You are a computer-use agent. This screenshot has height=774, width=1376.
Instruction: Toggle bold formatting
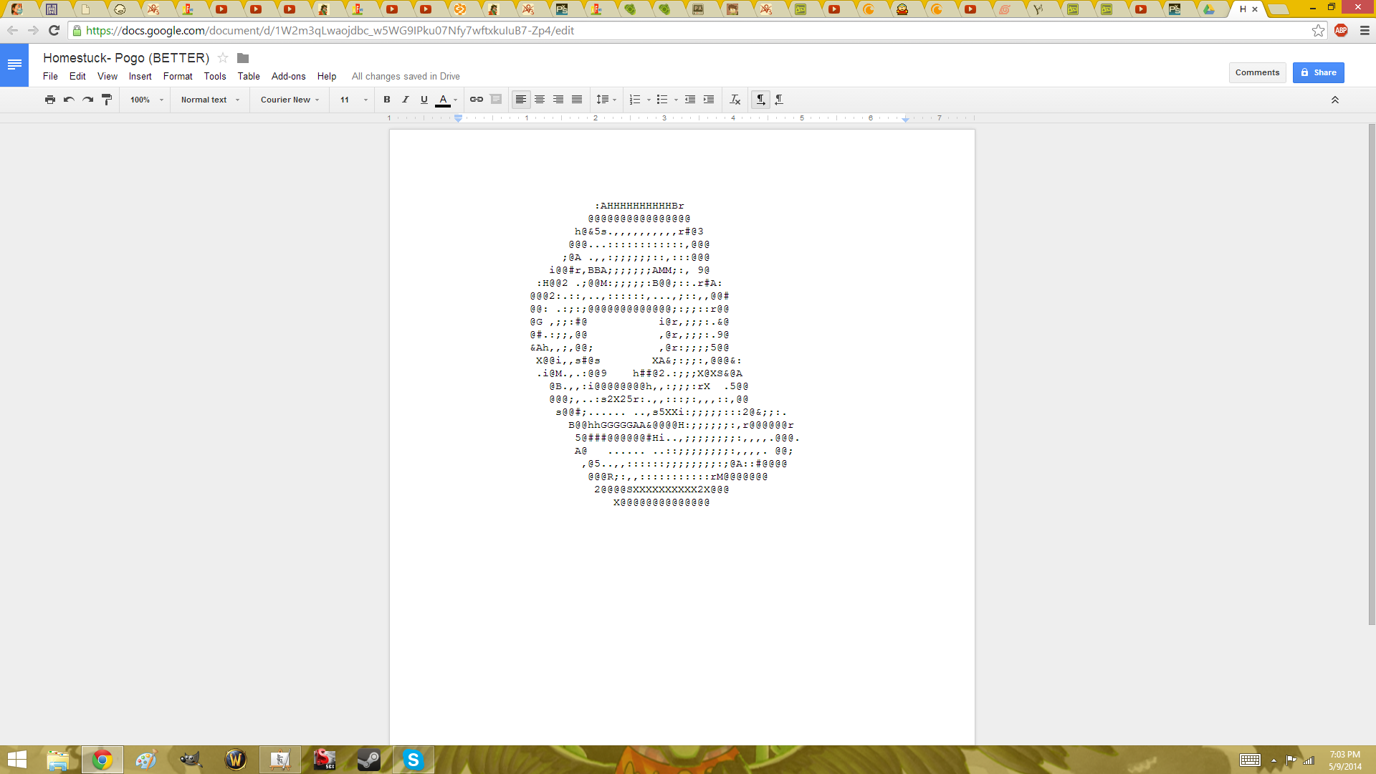click(387, 100)
